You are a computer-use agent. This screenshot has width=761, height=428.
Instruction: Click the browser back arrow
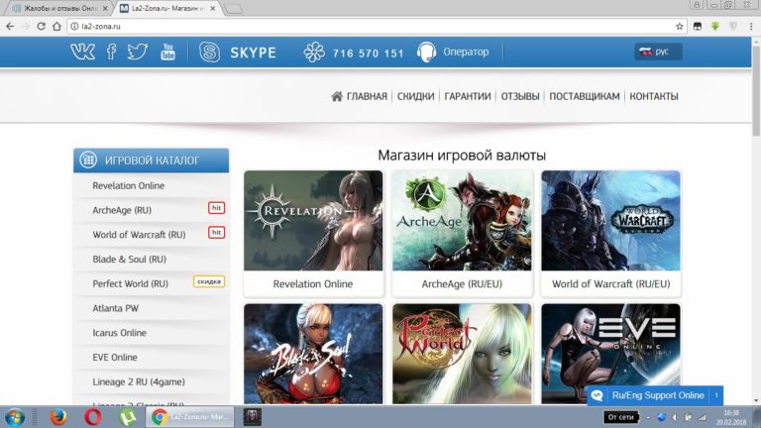point(10,26)
